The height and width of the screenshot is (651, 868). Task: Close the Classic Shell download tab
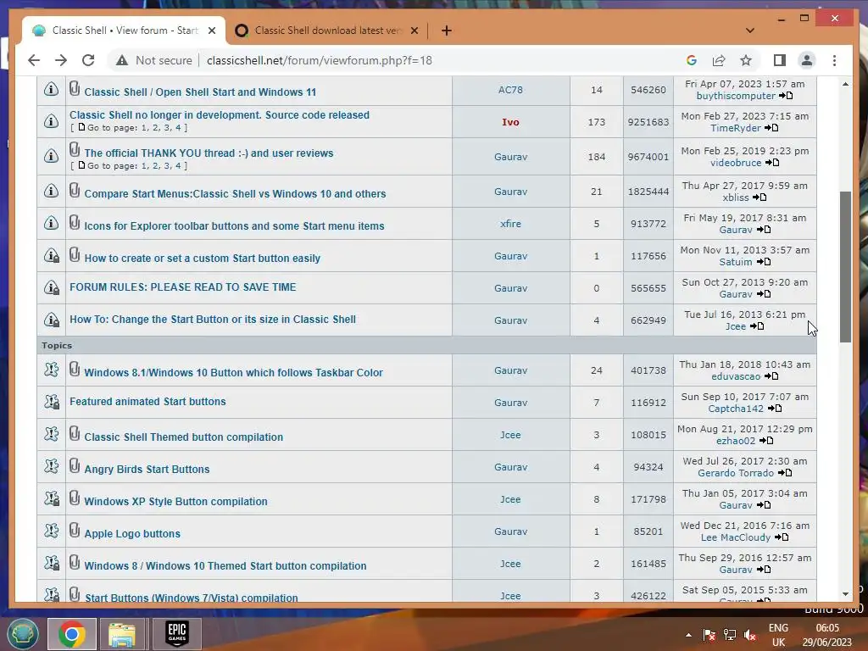pyautogui.click(x=414, y=31)
